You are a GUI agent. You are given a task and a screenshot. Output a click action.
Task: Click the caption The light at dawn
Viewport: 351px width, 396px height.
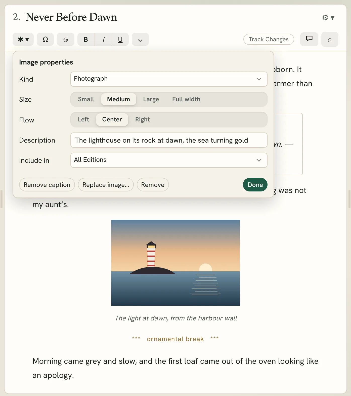point(176,318)
